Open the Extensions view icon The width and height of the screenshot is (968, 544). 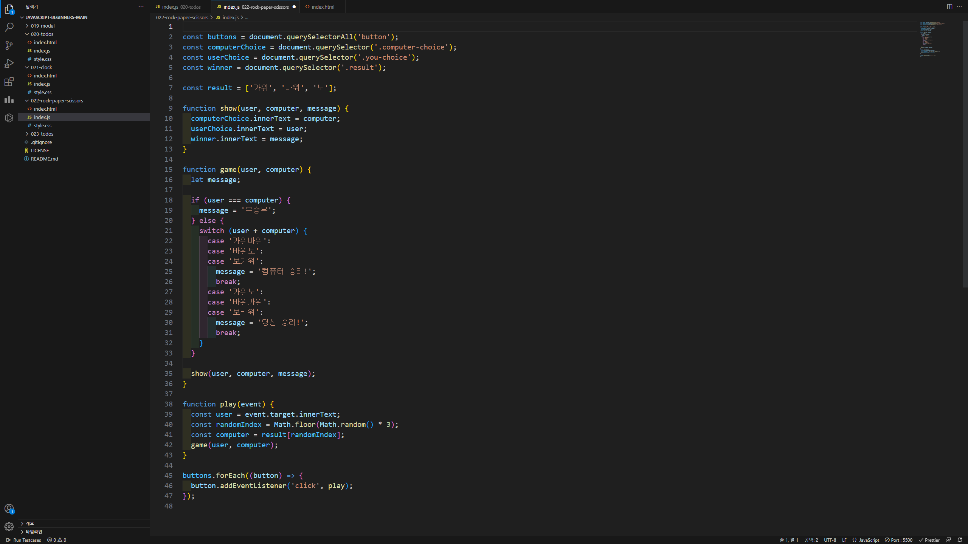tap(9, 82)
